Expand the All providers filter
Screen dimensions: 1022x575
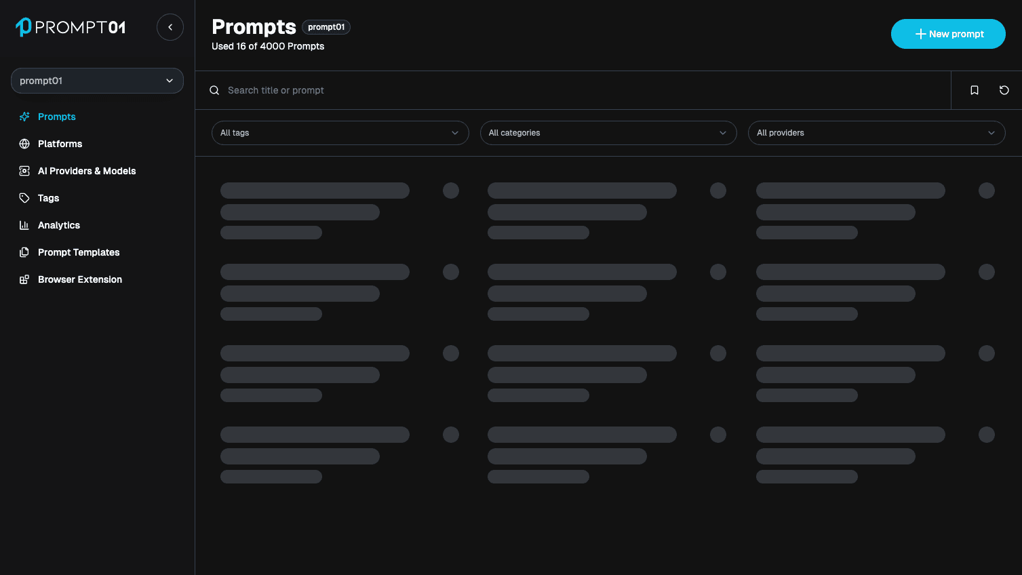point(876,133)
